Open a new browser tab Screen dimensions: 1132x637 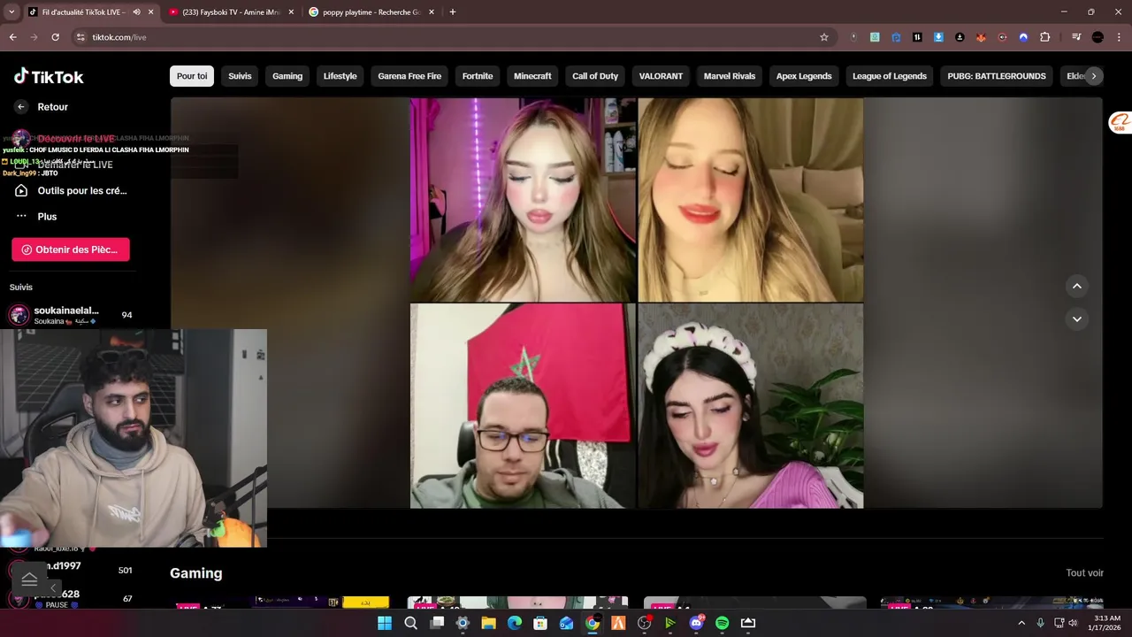pos(452,12)
